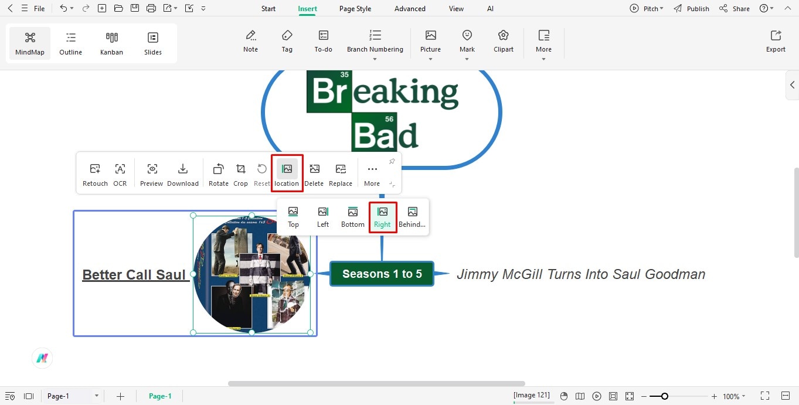Expand the More ribbon options
Screen dimensions: 799x405
(x=543, y=44)
